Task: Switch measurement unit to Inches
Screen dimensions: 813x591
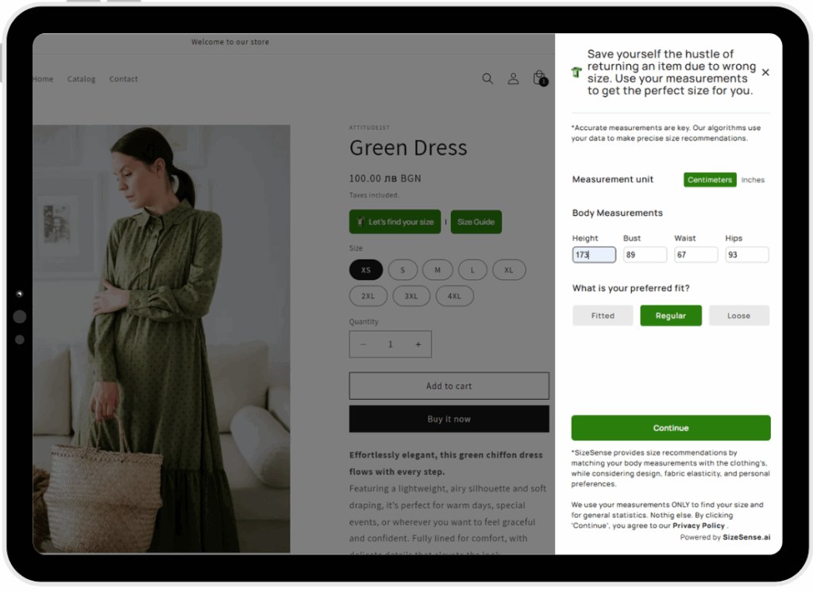Action: pos(753,180)
